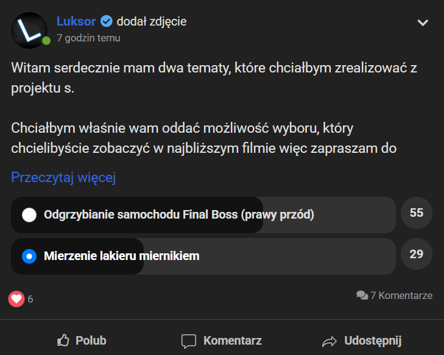Choose the poll option text Mierzenie lakieru miernikiem
Screen dimensions: 444x355
pos(121,256)
